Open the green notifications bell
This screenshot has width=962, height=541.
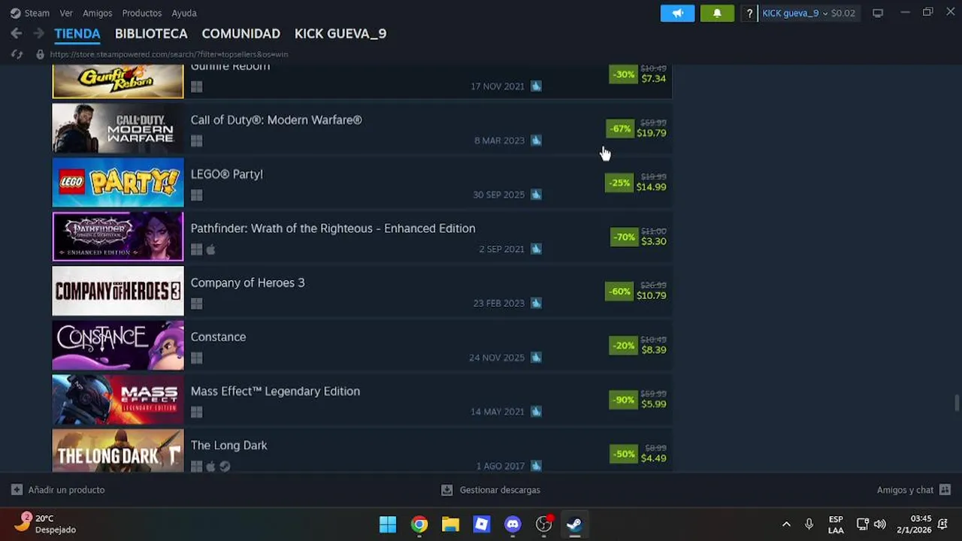click(x=717, y=13)
